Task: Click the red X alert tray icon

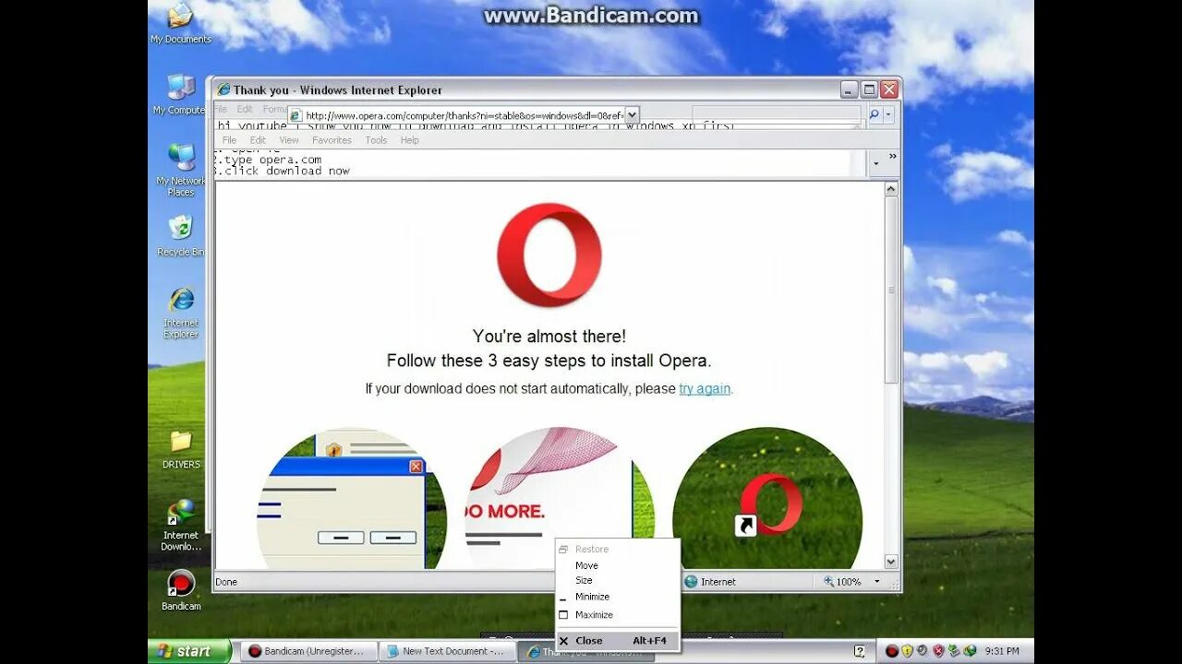Action: click(938, 651)
